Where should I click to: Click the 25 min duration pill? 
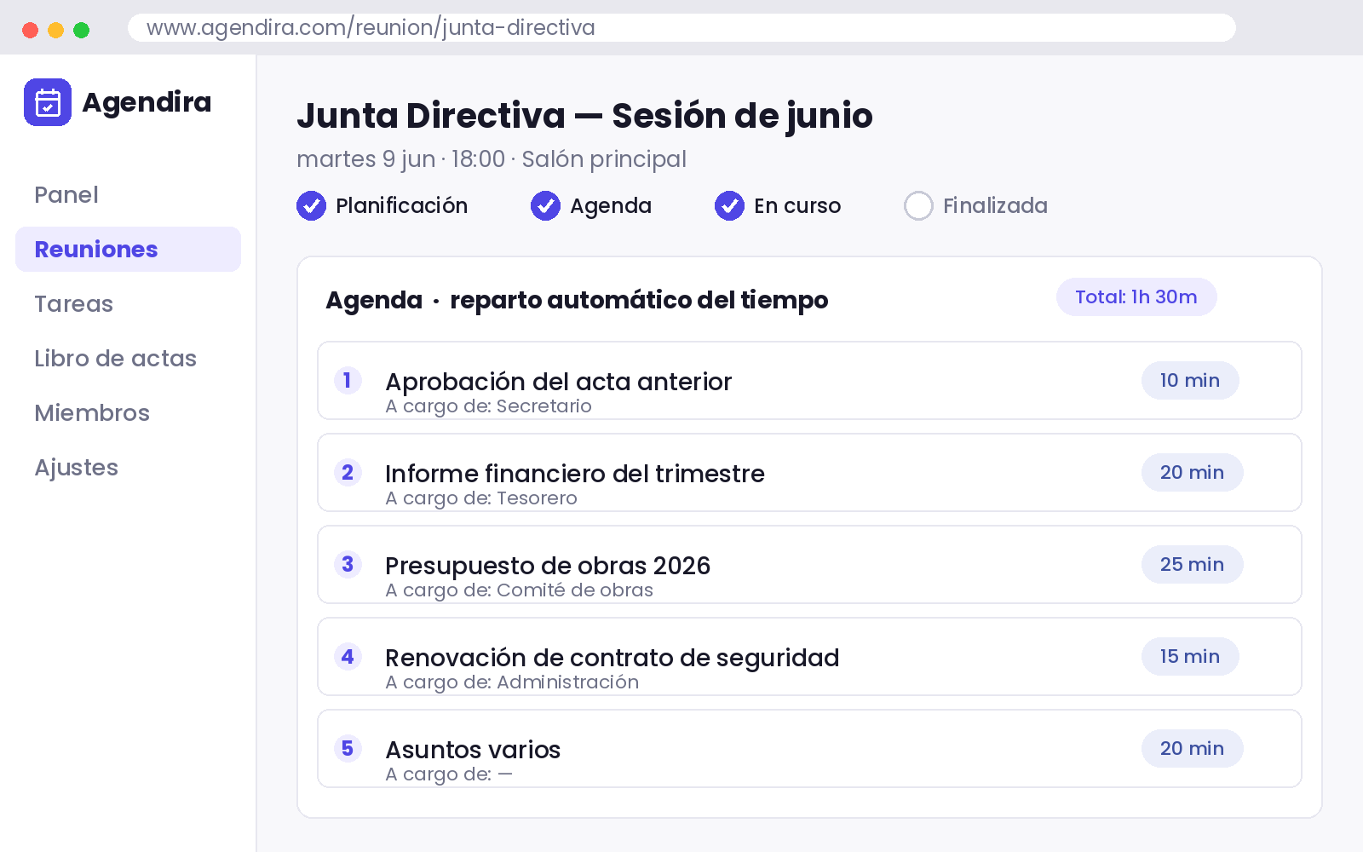coord(1192,564)
